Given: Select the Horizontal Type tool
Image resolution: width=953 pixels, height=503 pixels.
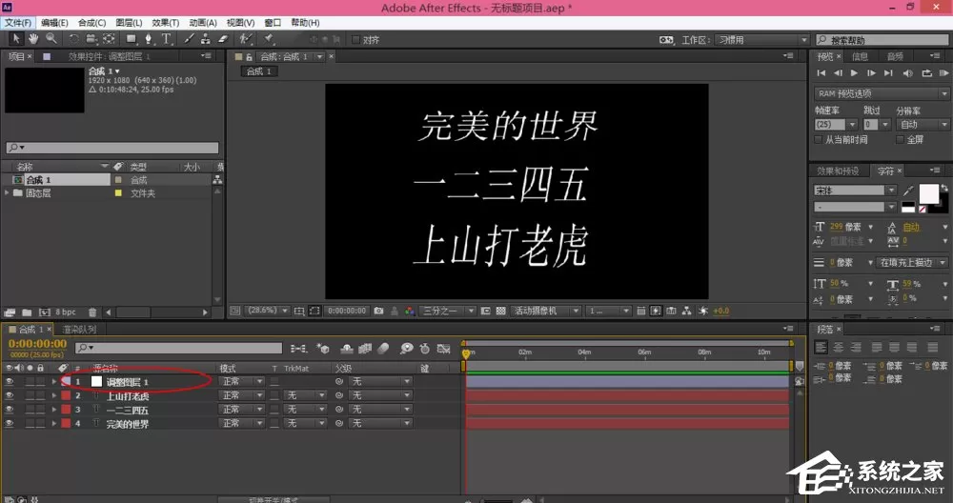Looking at the screenshot, I should pos(166,39).
